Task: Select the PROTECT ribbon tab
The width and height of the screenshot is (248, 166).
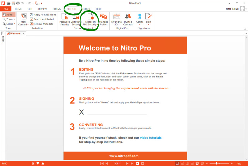Action: pos(72,9)
